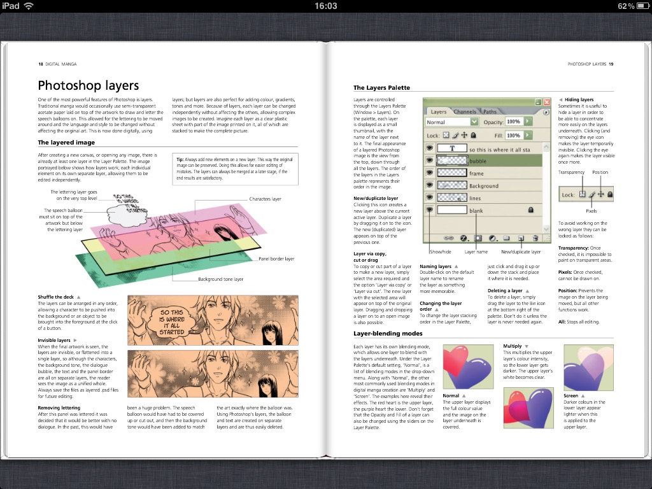Click the T thumbnail of the text layer
The height and width of the screenshot is (489, 652).
pos(452,148)
